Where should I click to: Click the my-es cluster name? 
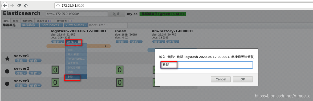point(132,14)
